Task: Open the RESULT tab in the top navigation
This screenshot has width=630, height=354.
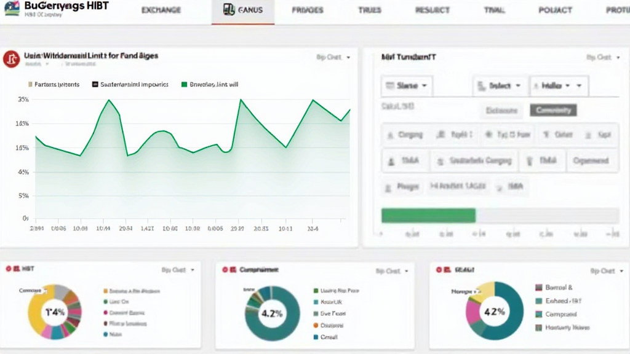Action: [433, 10]
